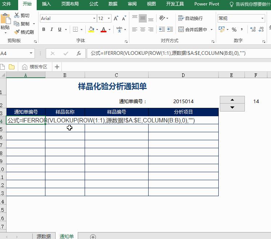Switch to 数据 ribbon tab

pos(113,4)
